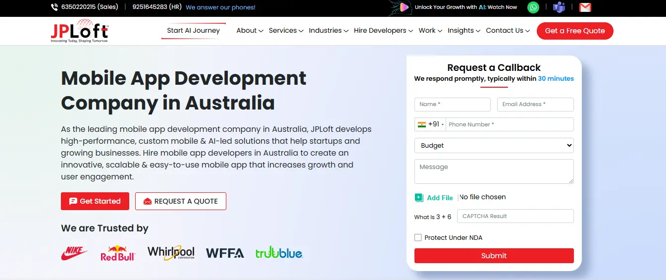
Task: Expand the Hire Developers menu
Action: click(383, 31)
